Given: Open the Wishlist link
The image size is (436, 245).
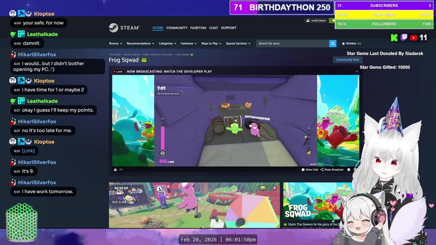Looking at the screenshot, I should pos(352,44).
